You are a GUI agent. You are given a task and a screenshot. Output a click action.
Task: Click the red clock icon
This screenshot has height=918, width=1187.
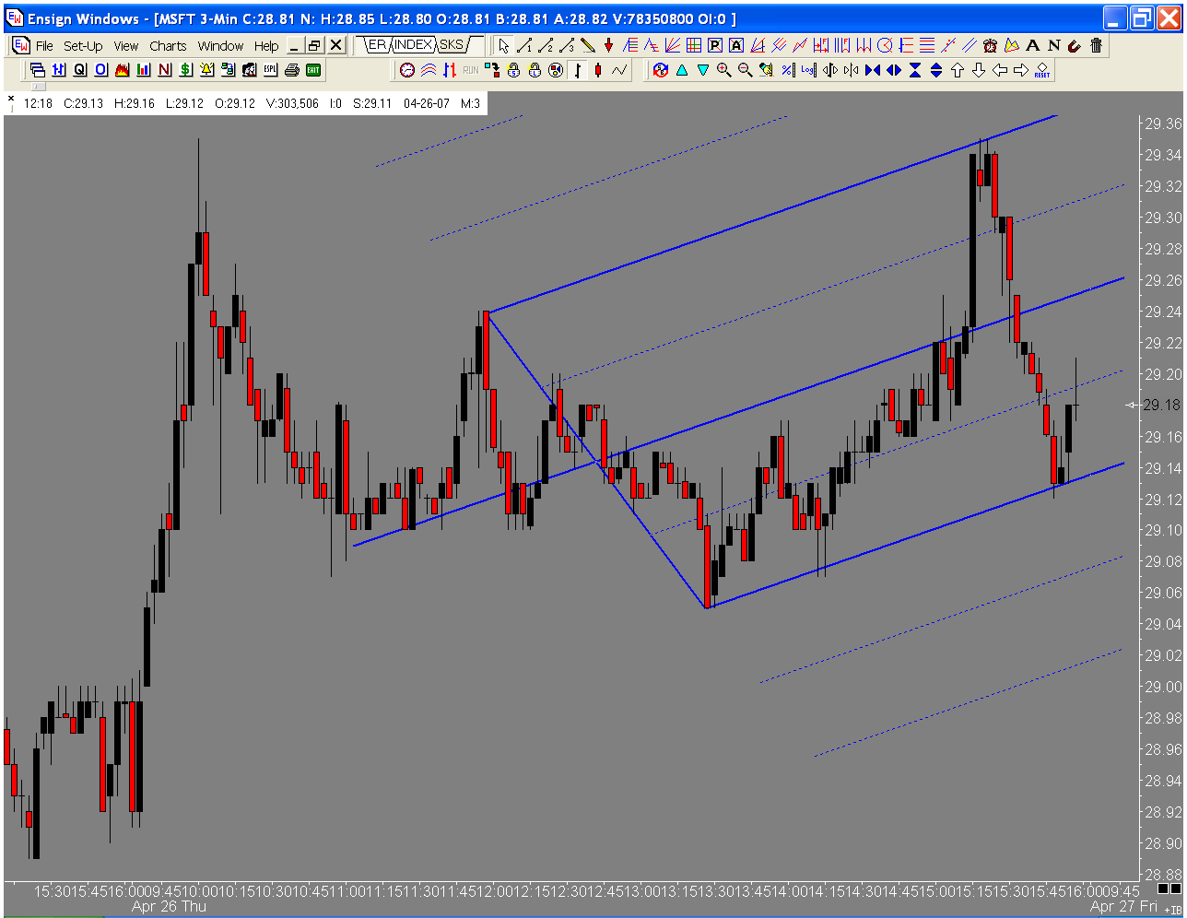[x=407, y=70]
